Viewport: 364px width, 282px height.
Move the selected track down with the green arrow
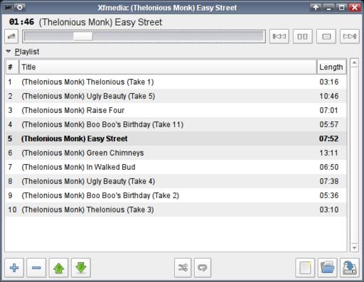click(x=81, y=268)
